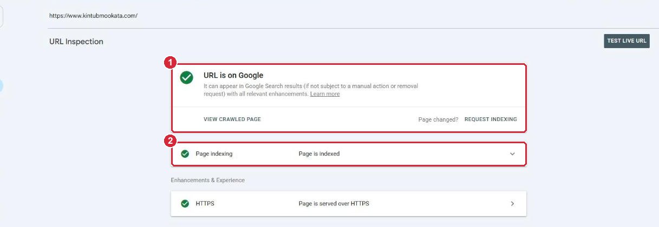Viewport: 659px width, 227px height.
Task: Click the 'HTTPS' row label
Action: (205, 204)
